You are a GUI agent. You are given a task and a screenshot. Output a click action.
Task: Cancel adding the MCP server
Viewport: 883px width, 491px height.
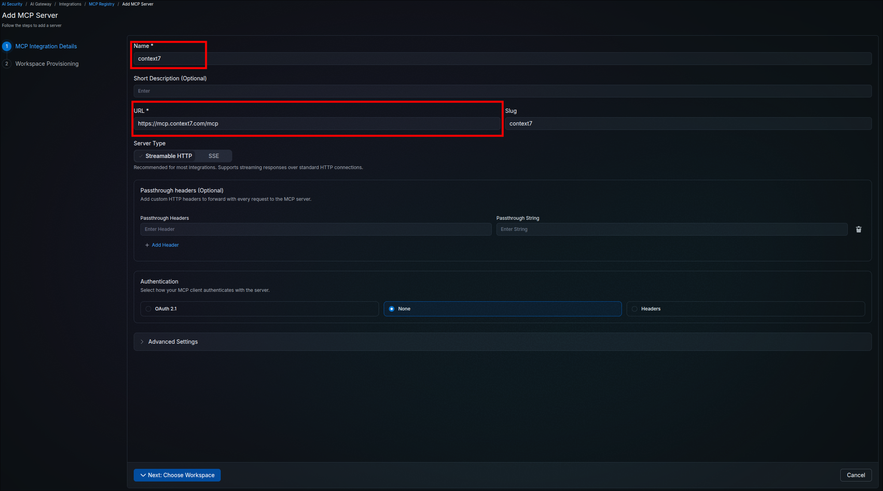(x=856, y=475)
